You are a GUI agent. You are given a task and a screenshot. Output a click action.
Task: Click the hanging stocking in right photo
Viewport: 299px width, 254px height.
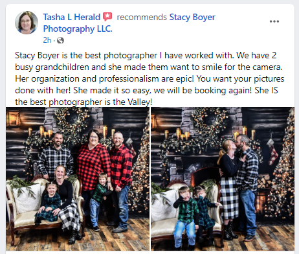(x=272, y=151)
